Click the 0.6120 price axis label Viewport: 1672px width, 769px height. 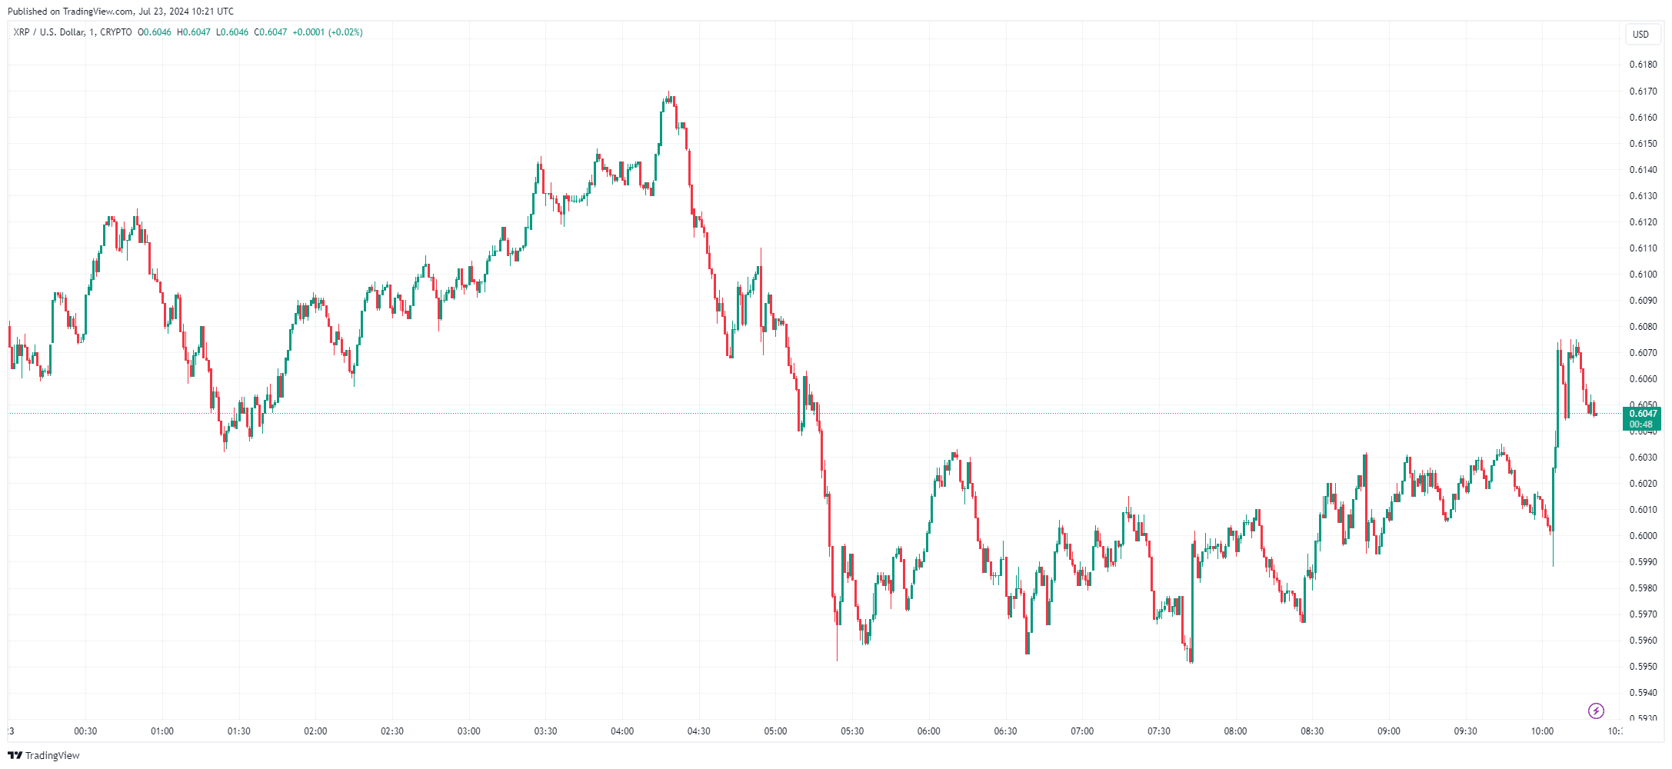coord(1643,222)
